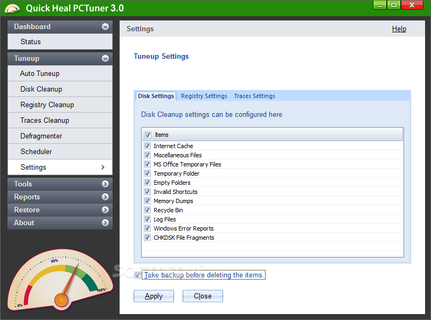
Task: Open Registry Cleanup
Action: [60, 105]
